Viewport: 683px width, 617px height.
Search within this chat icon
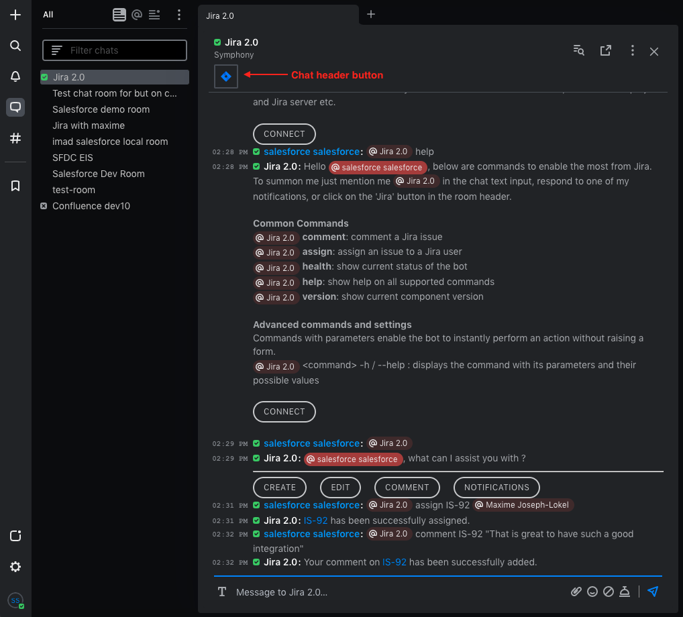(x=578, y=50)
